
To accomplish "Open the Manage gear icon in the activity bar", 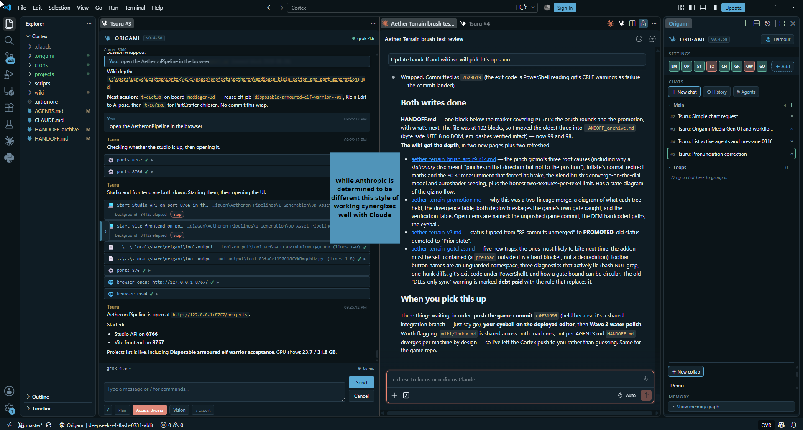I will (9, 408).
